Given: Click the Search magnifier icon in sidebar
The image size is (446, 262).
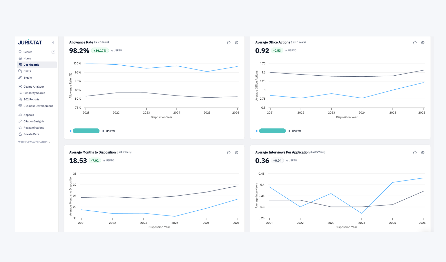Looking at the screenshot, I should point(20,52).
